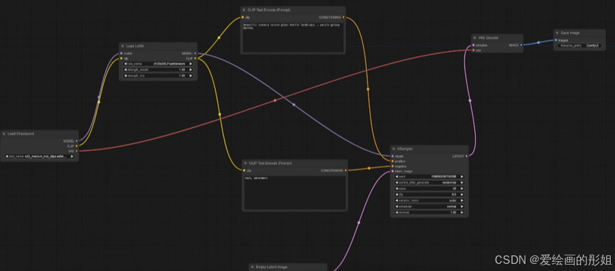
Task: Click the clip input socket on bottom CLIP Text Encode
Action: (x=245, y=170)
